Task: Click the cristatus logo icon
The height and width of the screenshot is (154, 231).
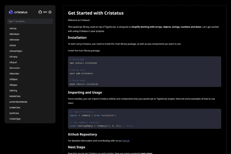Action: coord(11,12)
